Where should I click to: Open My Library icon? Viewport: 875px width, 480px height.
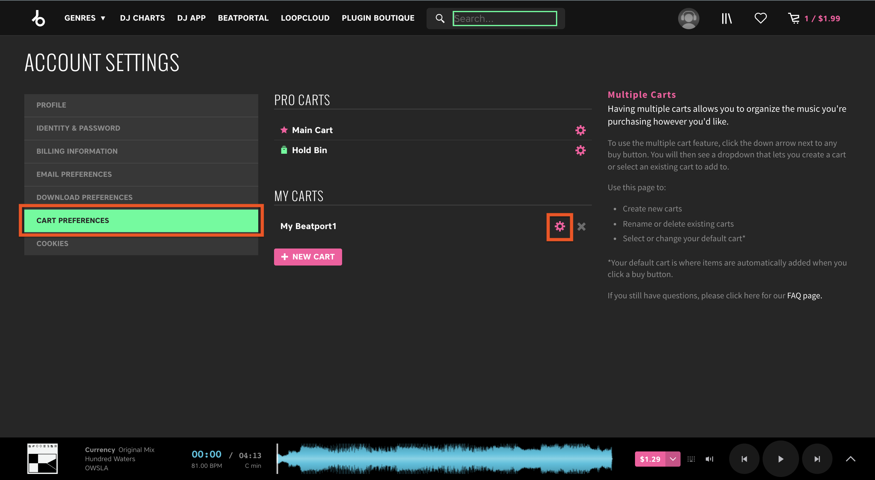pyautogui.click(x=726, y=18)
